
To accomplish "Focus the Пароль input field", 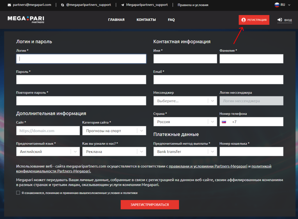I will 81,80.
